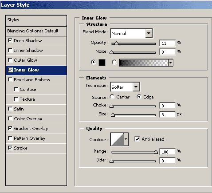Click the Opacity value field
212x193 pixels.
click(x=168, y=43)
